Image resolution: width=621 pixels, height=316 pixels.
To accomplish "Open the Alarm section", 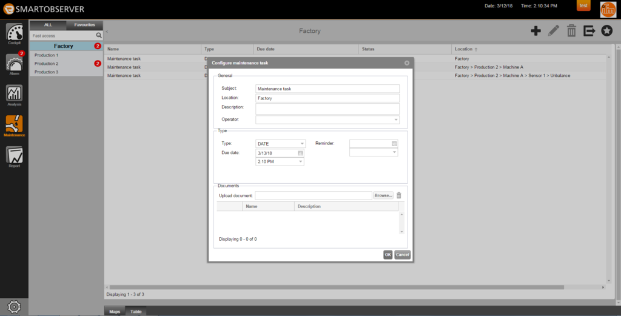I will pyautogui.click(x=15, y=63).
